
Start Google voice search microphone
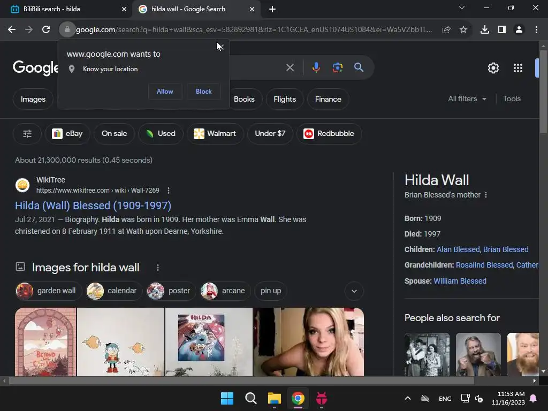[x=316, y=67]
